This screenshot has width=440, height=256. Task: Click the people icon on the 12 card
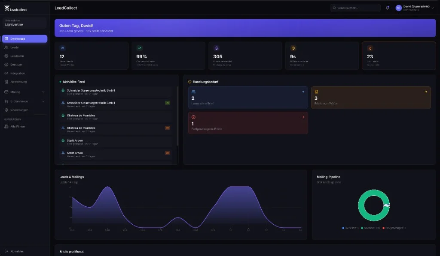coord(63,48)
